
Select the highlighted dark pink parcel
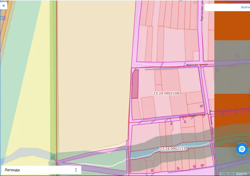pyautogui.click(x=135, y=84)
